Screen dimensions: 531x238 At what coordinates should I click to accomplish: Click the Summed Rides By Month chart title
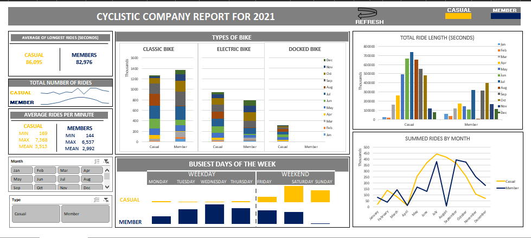click(x=437, y=138)
